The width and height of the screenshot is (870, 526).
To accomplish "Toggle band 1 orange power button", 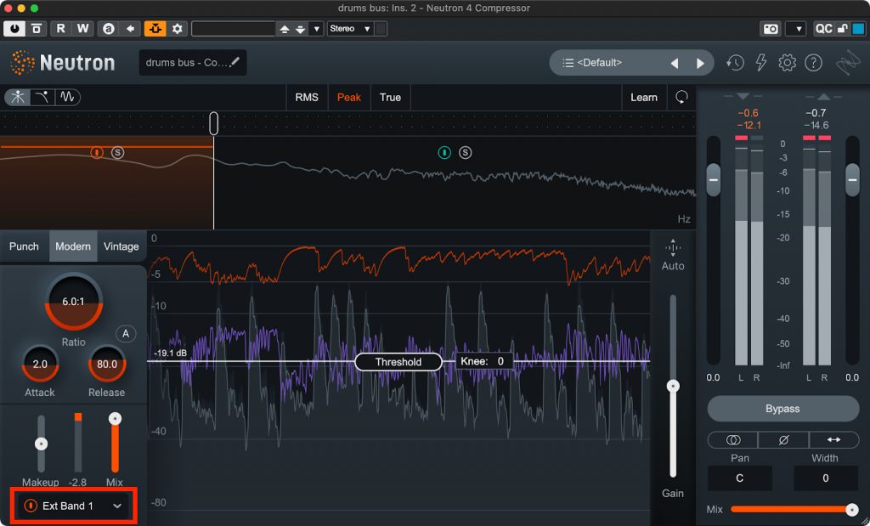I will click(x=97, y=153).
